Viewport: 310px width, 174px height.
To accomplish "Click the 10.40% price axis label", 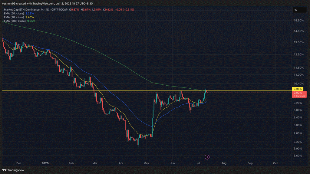I will click(x=298, y=84).
